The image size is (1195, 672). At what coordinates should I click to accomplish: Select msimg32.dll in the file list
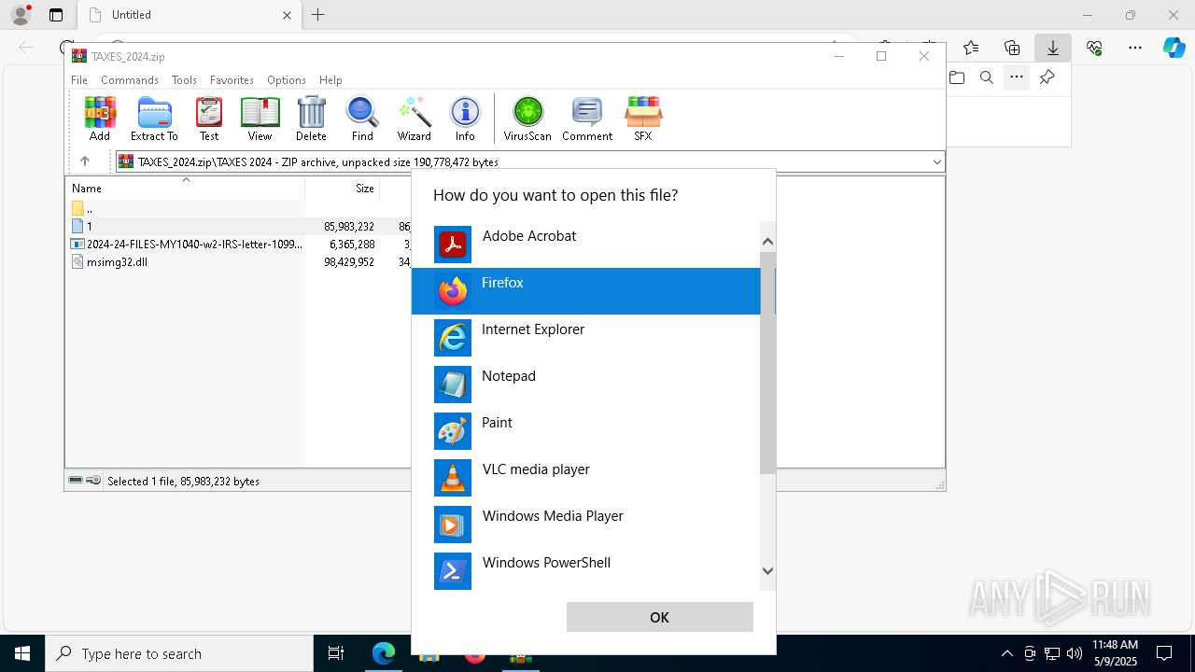(x=185, y=262)
